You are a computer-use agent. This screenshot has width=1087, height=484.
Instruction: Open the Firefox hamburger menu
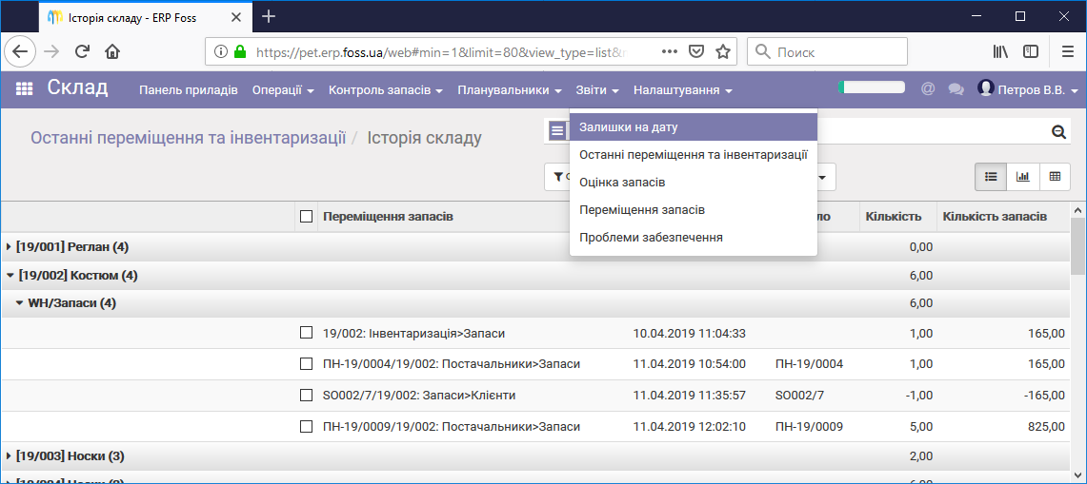tap(1068, 51)
